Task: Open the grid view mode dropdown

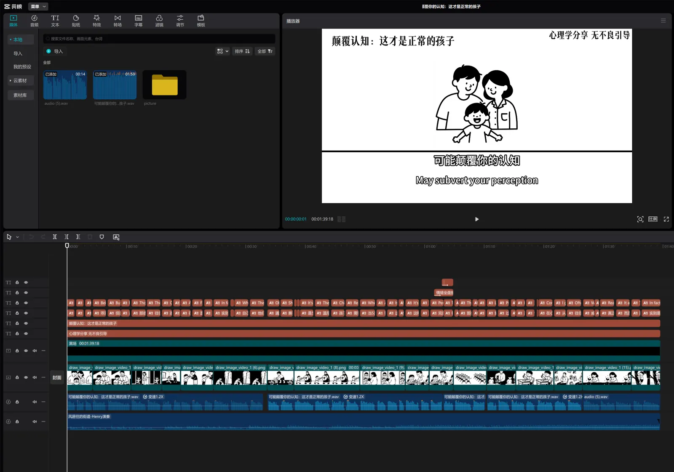Action: pyautogui.click(x=222, y=51)
